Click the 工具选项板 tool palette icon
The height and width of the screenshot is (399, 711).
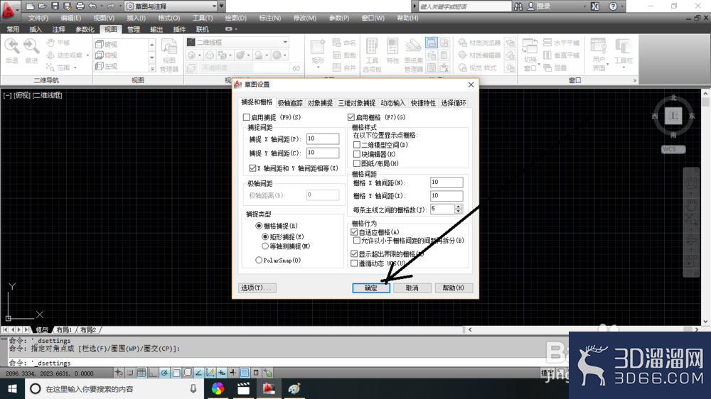tap(372, 55)
